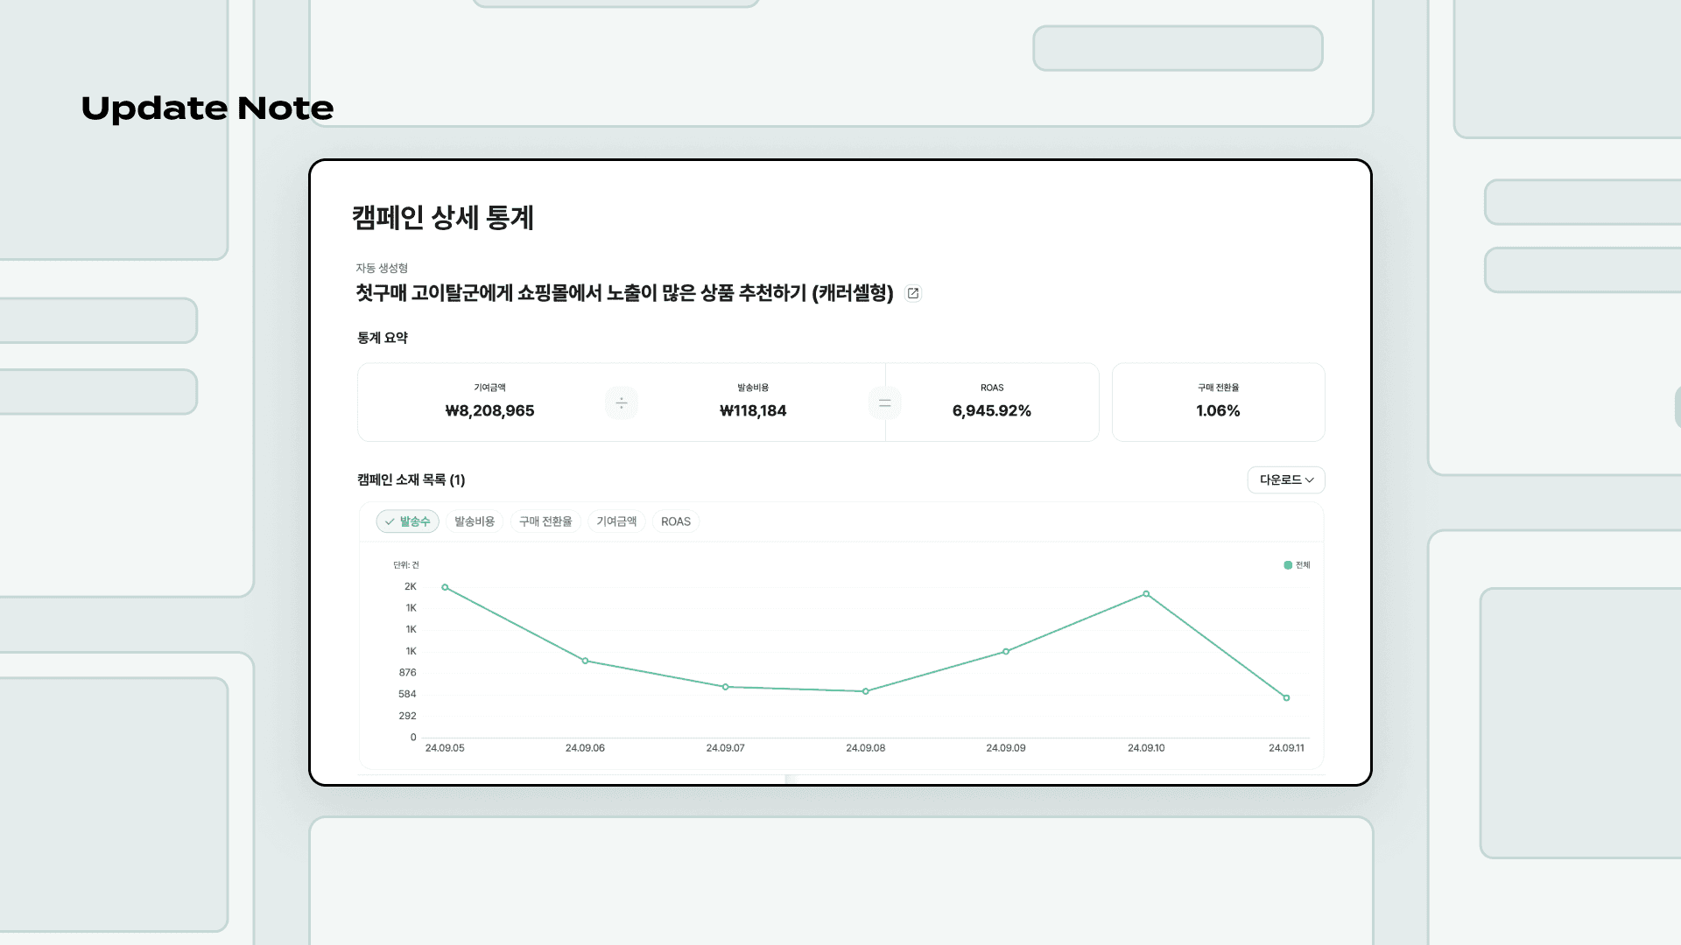1681x945 pixels.
Task: Click the first data point at 24.09.05
Action: 447,587
